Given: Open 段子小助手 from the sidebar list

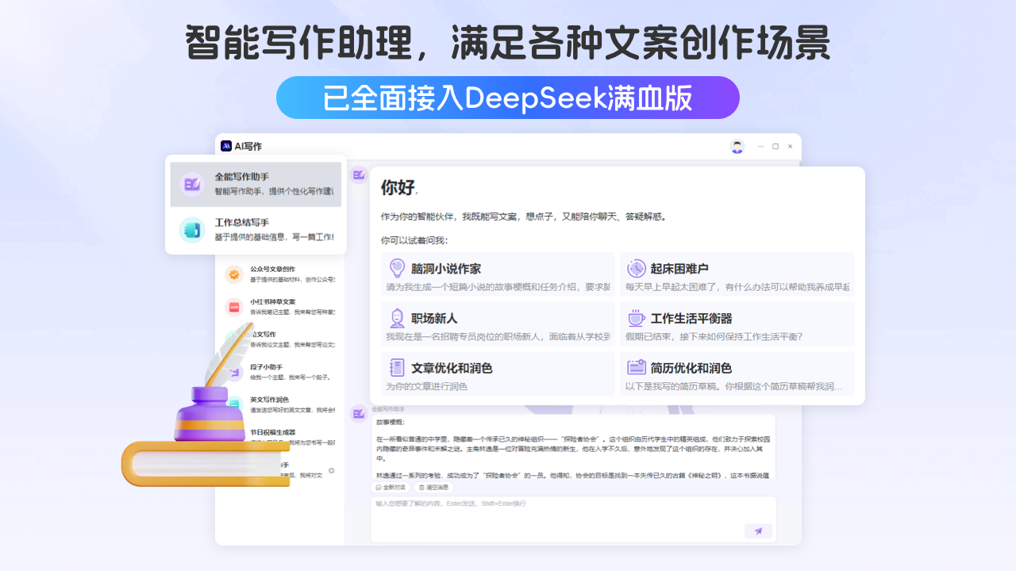Looking at the screenshot, I should (x=268, y=367).
